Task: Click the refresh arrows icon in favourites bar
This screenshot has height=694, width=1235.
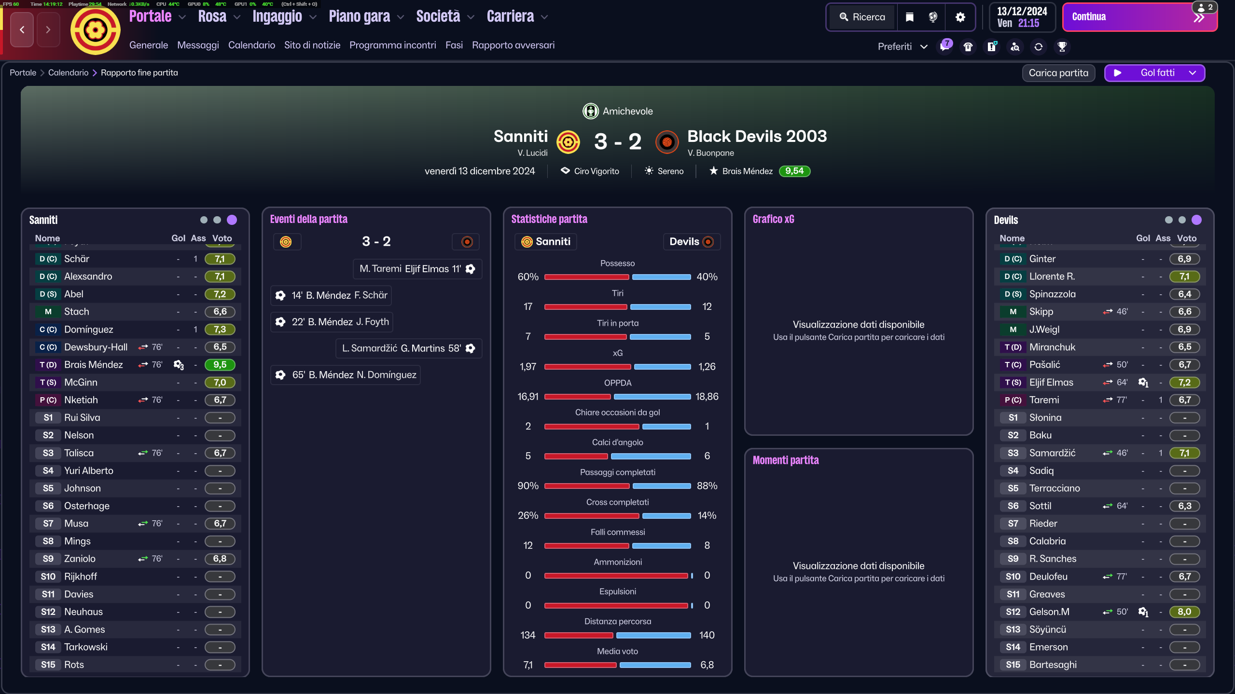Action: (1039, 47)
